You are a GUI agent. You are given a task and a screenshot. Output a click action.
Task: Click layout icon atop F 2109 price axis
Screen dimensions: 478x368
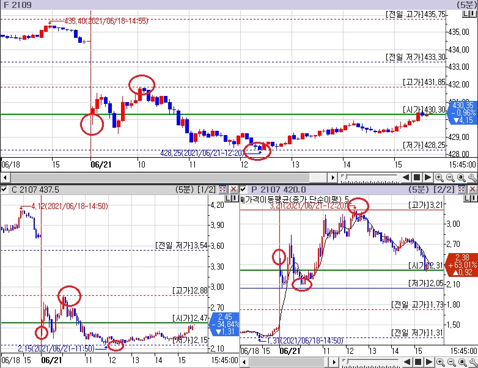coord(469,14)
